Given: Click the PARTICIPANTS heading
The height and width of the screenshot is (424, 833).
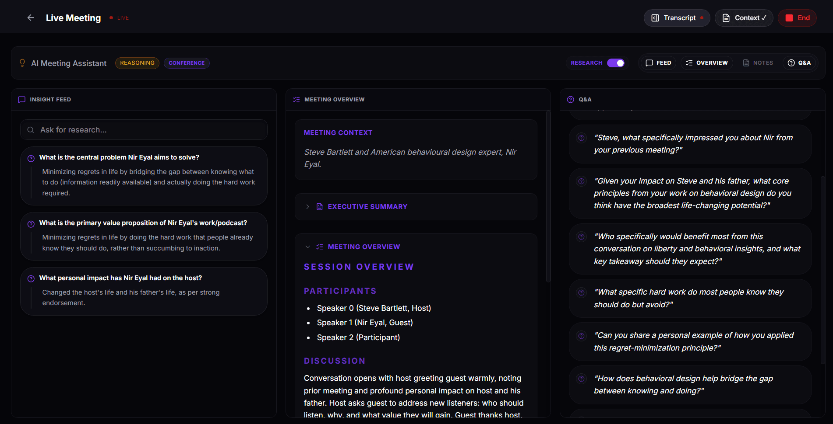Looking at the screenshot, I should 340,291.
